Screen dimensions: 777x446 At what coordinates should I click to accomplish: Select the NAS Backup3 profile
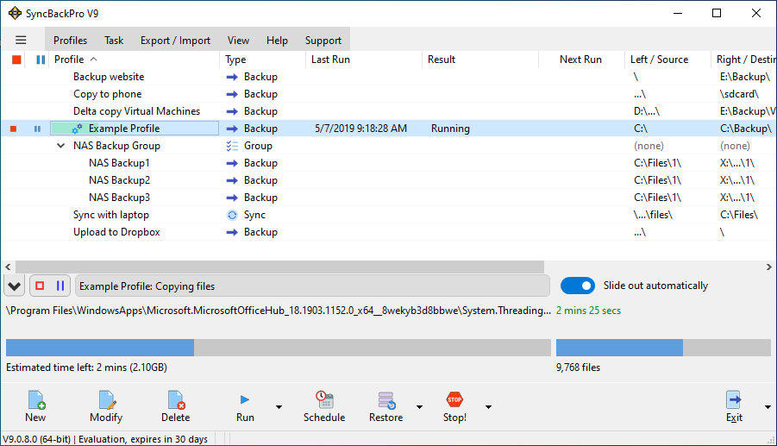[x=119, y=198]
